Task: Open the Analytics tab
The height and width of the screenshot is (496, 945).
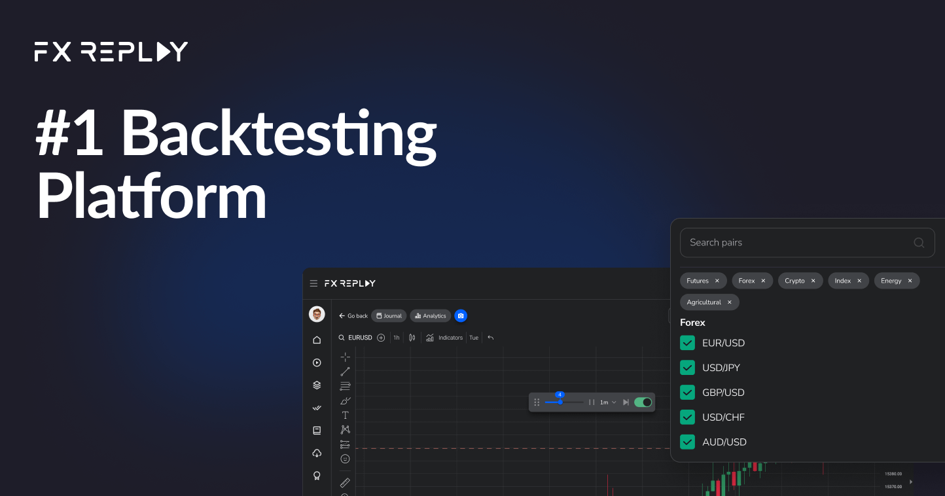Action: pos(431,316)
